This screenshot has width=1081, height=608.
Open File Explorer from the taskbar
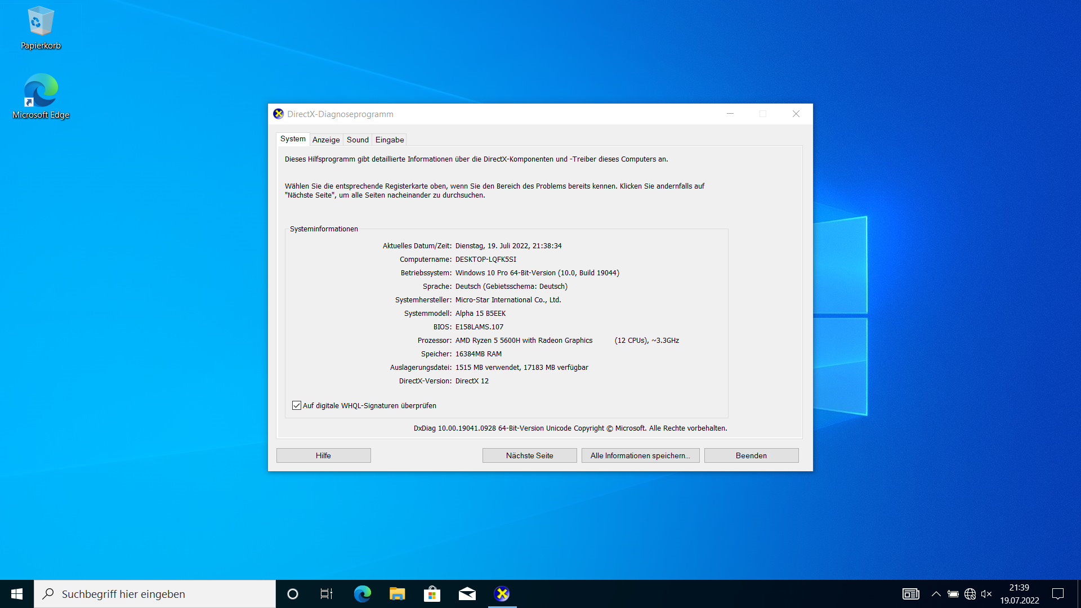(x=397, y=593)
